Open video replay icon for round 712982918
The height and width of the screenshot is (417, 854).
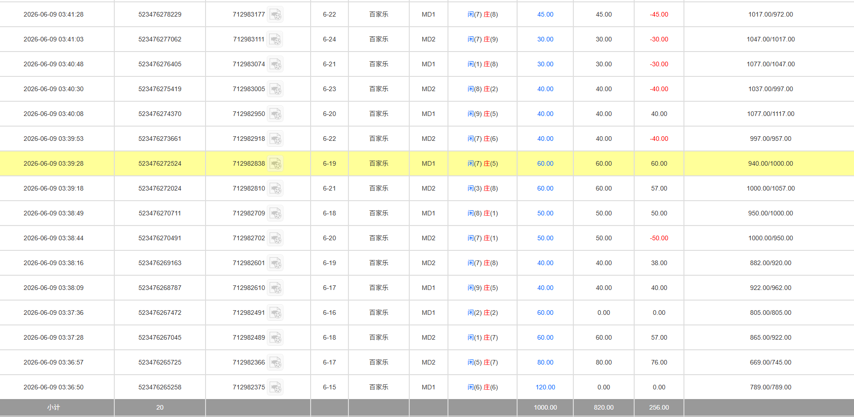tap(275, 139)
